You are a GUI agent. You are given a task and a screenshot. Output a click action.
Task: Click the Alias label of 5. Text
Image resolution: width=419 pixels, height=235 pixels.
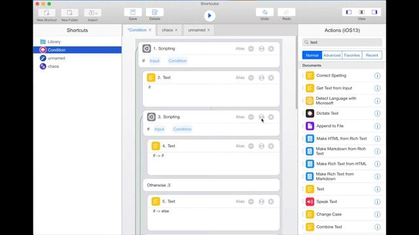click(x=240, y=202)
